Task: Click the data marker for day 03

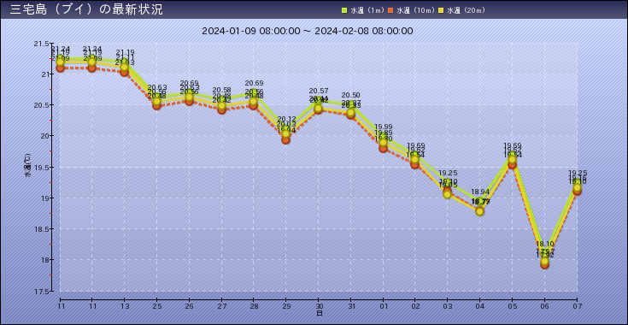Action: point(448,192)
